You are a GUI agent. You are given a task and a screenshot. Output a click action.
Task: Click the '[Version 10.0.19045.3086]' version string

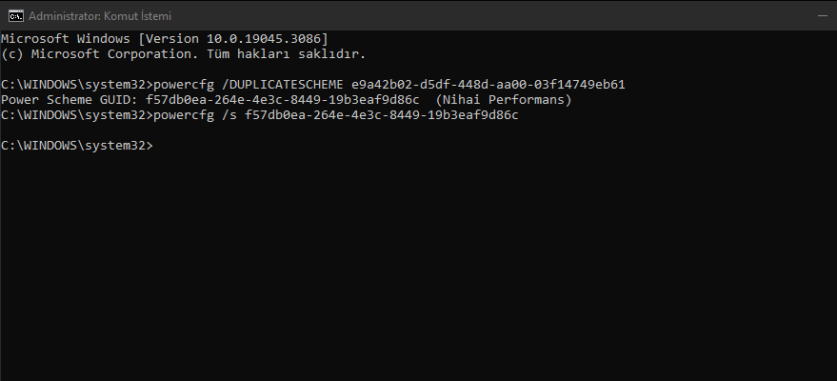pyautogui.click(x=233, y=39)
